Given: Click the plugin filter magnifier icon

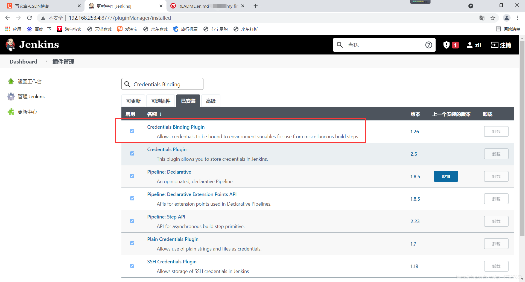Looking at the screenshot, I should tap(127, 84).
